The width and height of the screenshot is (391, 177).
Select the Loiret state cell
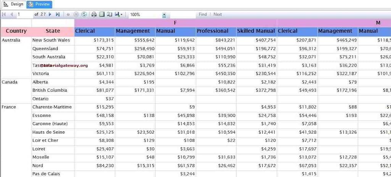point(53,149)
